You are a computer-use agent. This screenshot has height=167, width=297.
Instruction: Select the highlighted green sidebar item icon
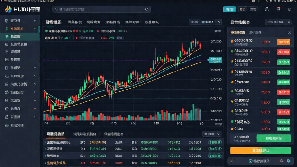[7, 36]
